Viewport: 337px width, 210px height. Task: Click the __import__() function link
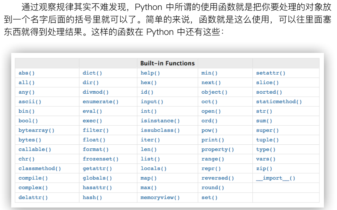pos(276,178)
